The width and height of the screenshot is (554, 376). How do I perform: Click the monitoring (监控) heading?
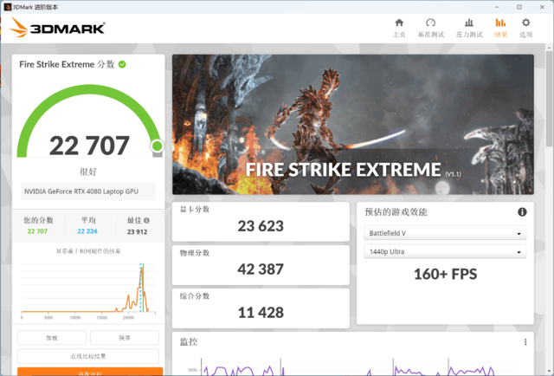[189, 341]
